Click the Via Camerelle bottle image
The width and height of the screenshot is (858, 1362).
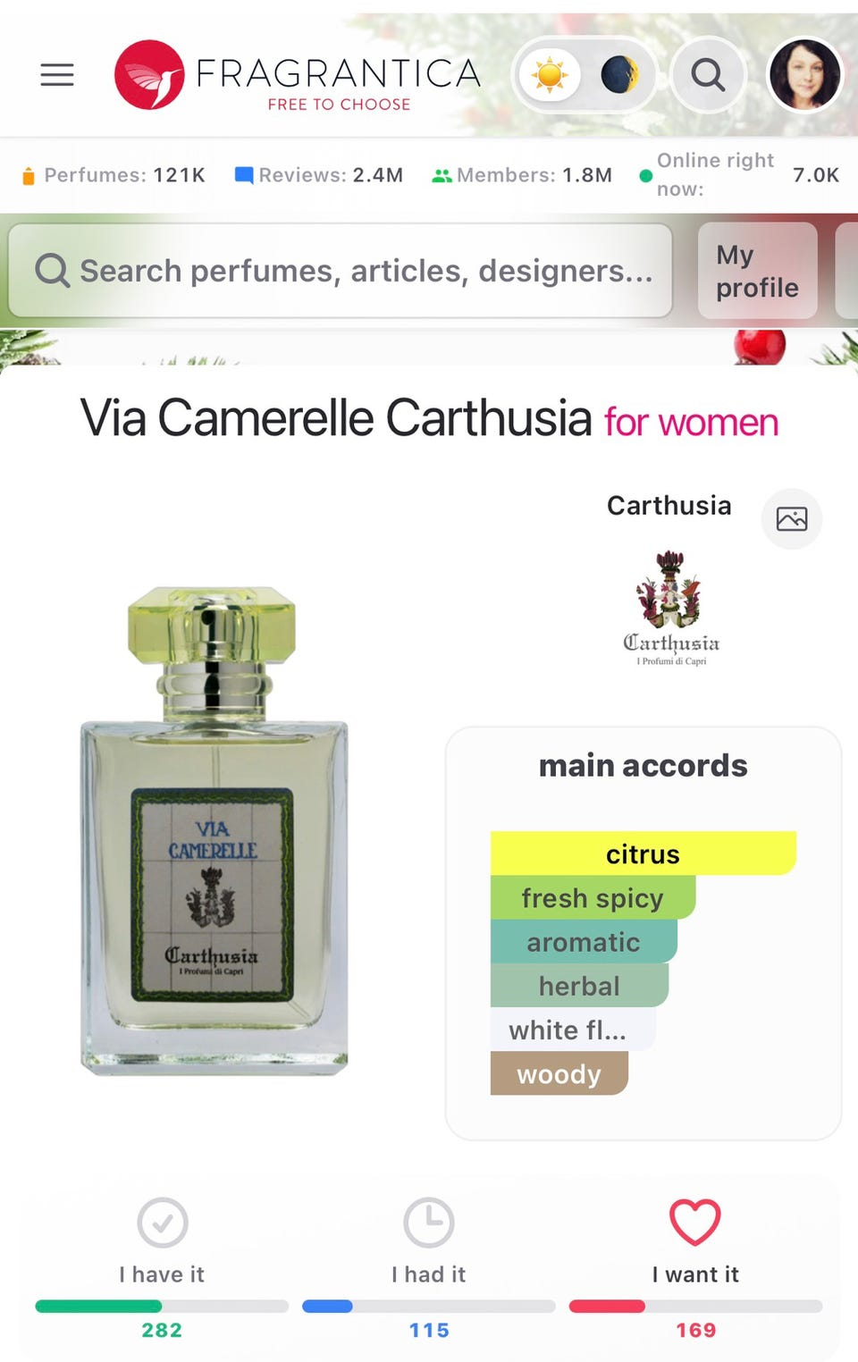tap(214, 831)
